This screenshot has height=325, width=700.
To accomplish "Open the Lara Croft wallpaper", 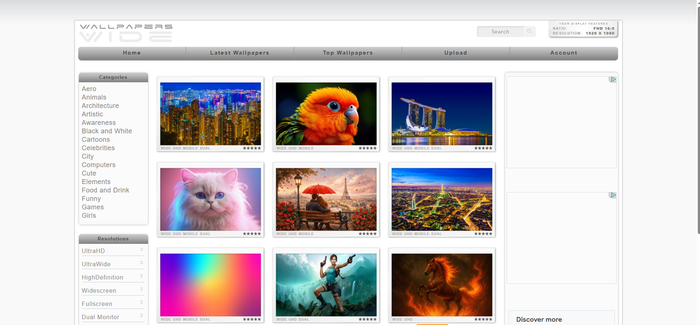I will point(326,285).
